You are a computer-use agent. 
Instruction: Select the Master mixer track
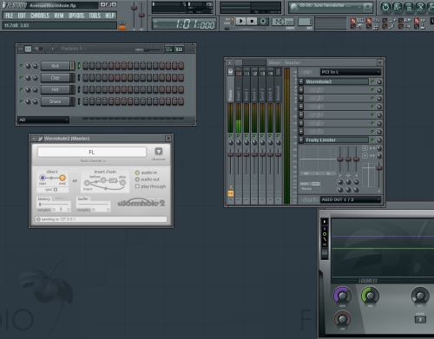[x=230, y=85]
